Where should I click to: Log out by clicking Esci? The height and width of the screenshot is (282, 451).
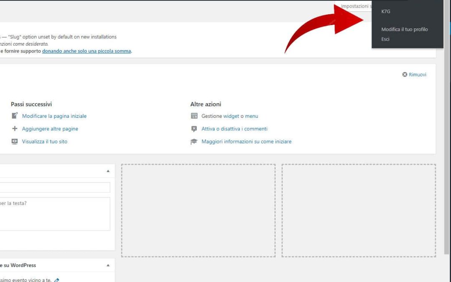tap(385, 39)
